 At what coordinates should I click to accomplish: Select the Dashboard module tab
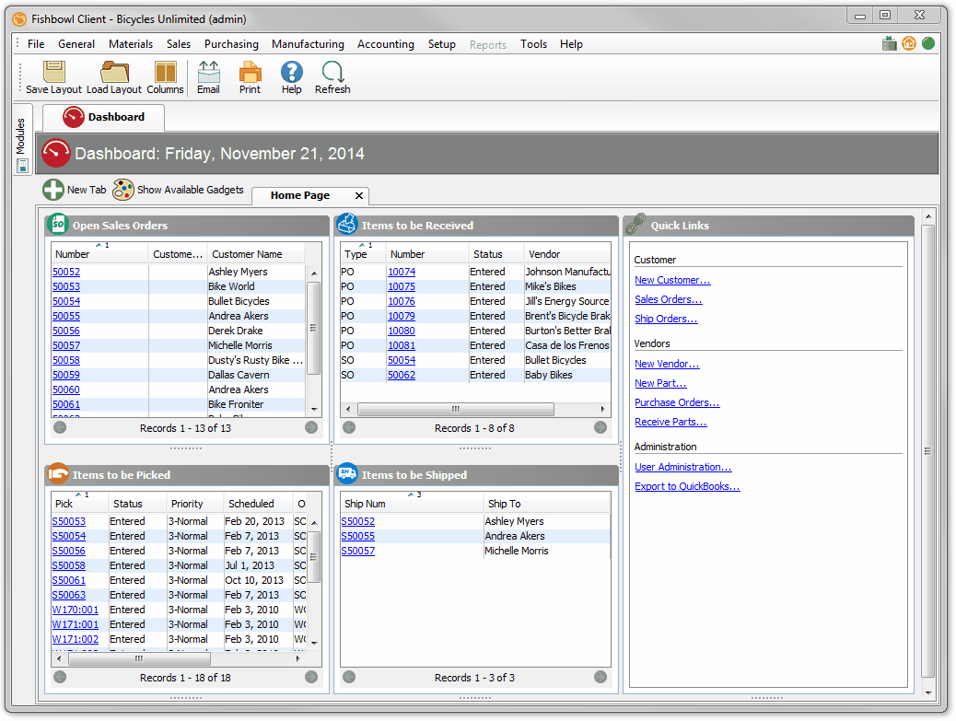pos(104,117)
